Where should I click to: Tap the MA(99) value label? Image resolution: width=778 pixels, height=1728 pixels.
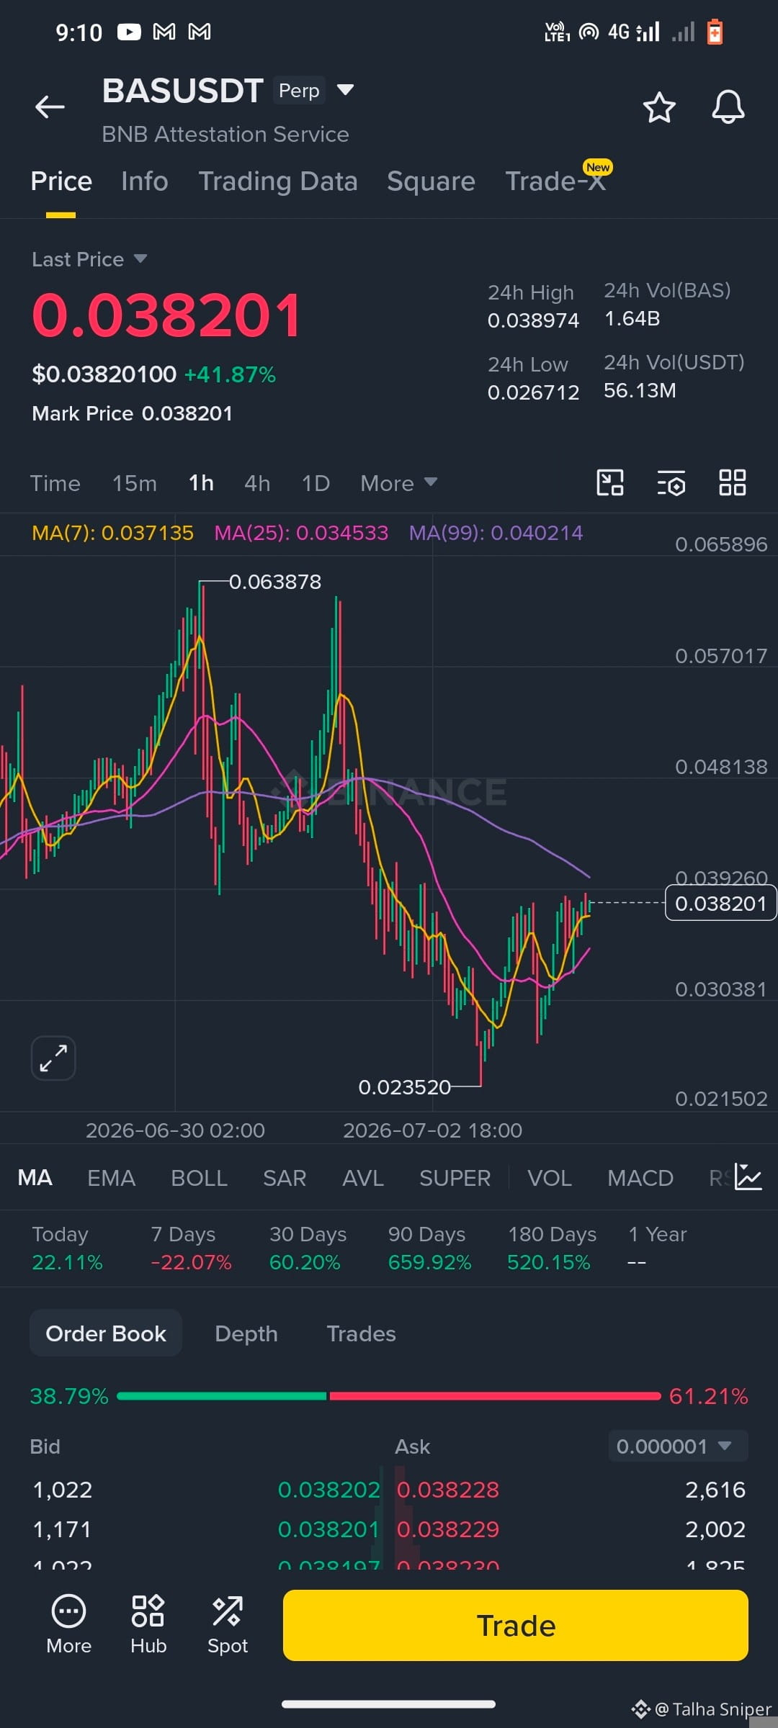[x=496, y=533]
